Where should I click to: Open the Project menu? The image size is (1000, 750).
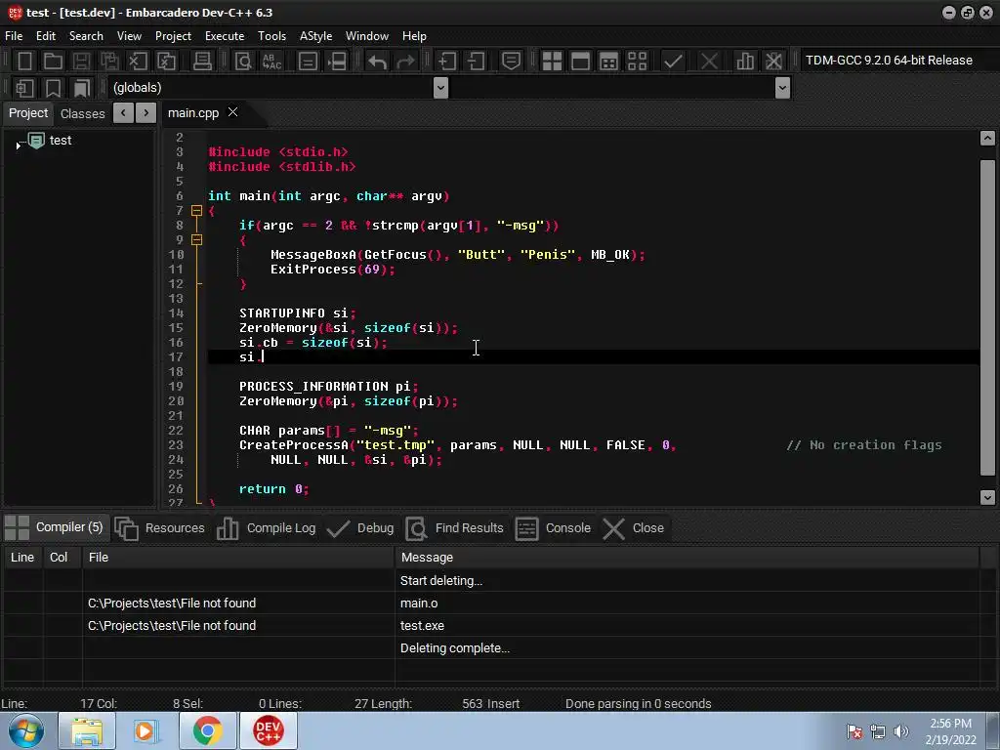[173, 36]
